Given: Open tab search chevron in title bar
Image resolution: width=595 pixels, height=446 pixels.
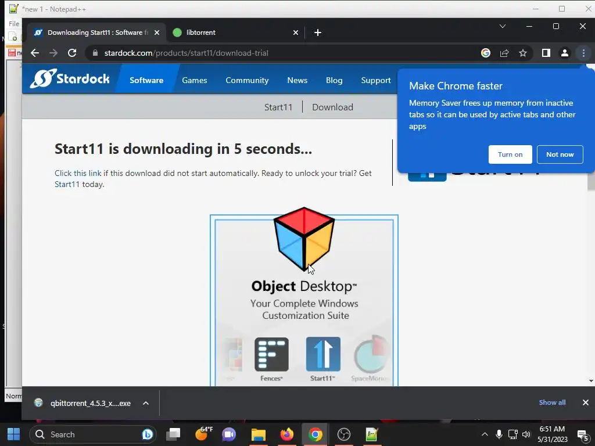Looking at the screenshot, I should coord(503,26).
